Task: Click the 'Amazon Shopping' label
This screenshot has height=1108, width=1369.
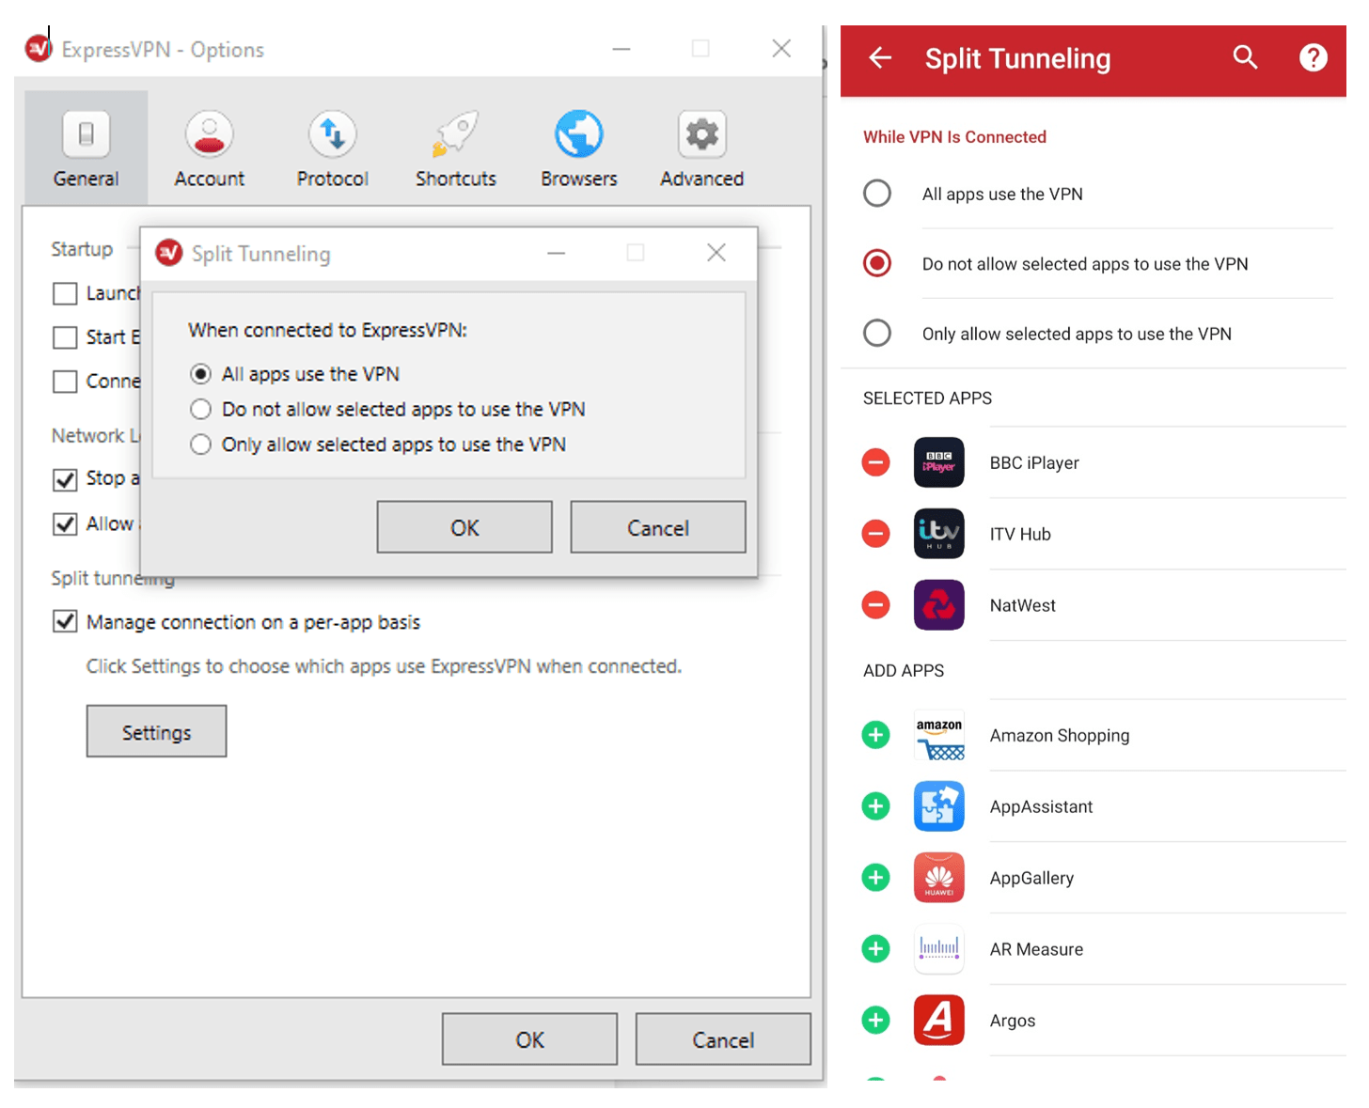Action: click(x=1060, y=736)
